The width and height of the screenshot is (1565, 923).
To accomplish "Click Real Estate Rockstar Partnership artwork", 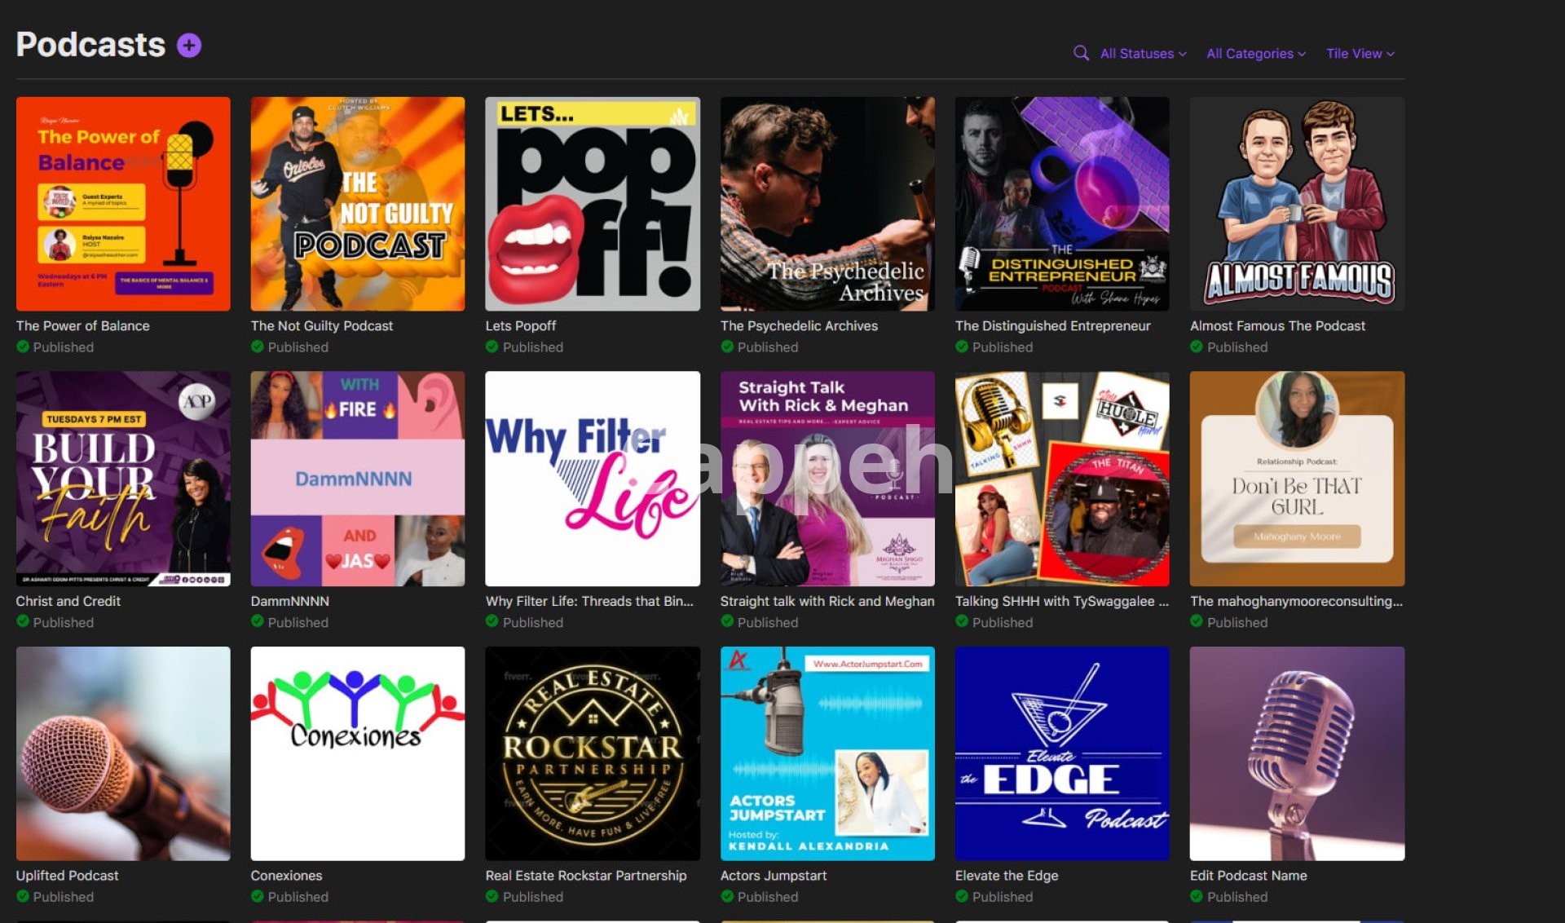I will click(593, 753).
